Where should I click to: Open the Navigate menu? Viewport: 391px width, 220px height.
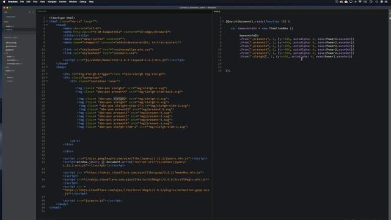click(52, 2)
